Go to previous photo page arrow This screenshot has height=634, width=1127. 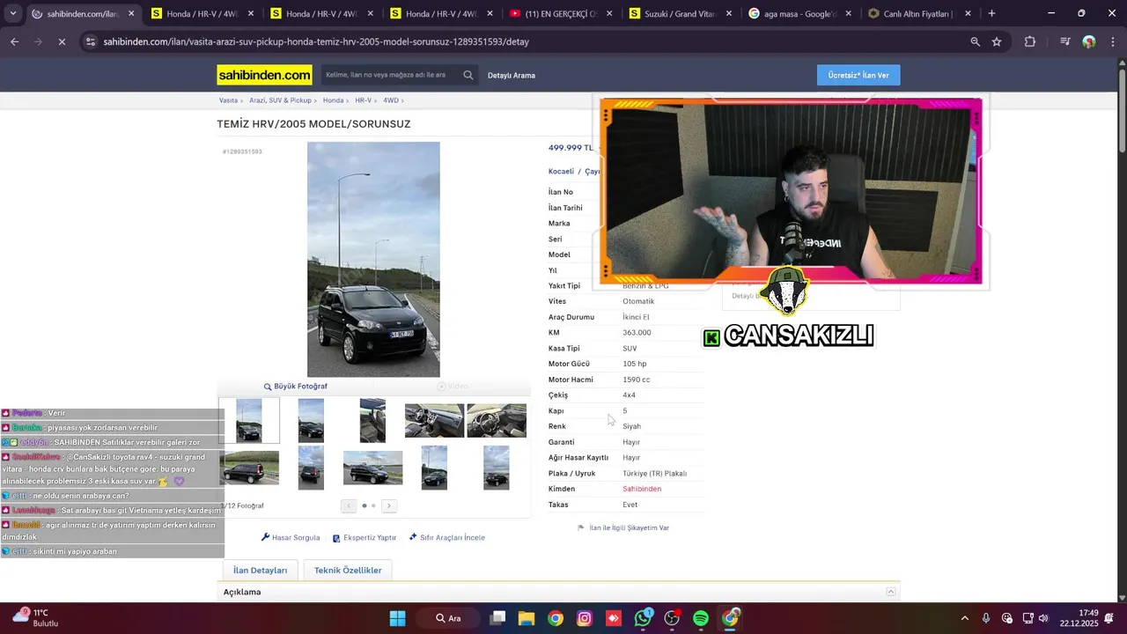click(349, 505)
